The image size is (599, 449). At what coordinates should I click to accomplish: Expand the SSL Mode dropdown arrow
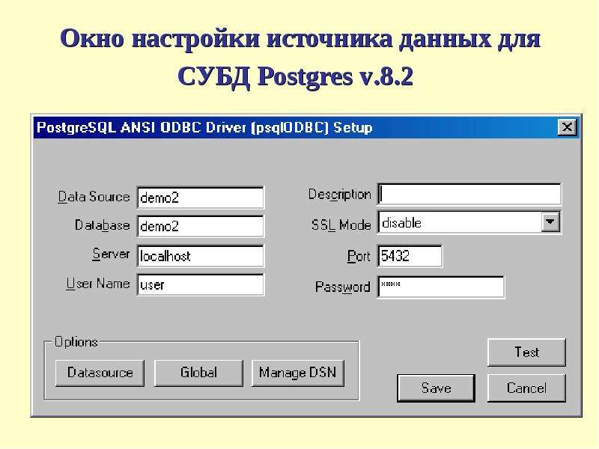(x=550, y=222)
